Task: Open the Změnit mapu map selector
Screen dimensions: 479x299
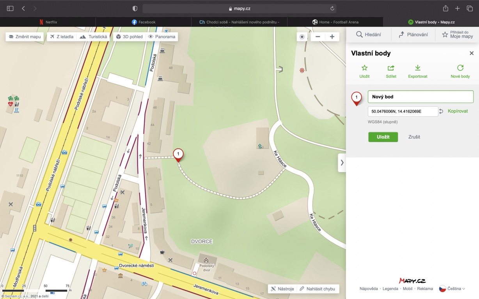Action: (25, 37)
